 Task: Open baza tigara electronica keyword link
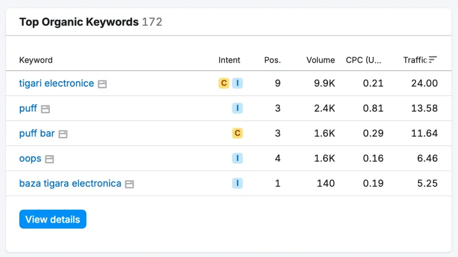(70, 183)
